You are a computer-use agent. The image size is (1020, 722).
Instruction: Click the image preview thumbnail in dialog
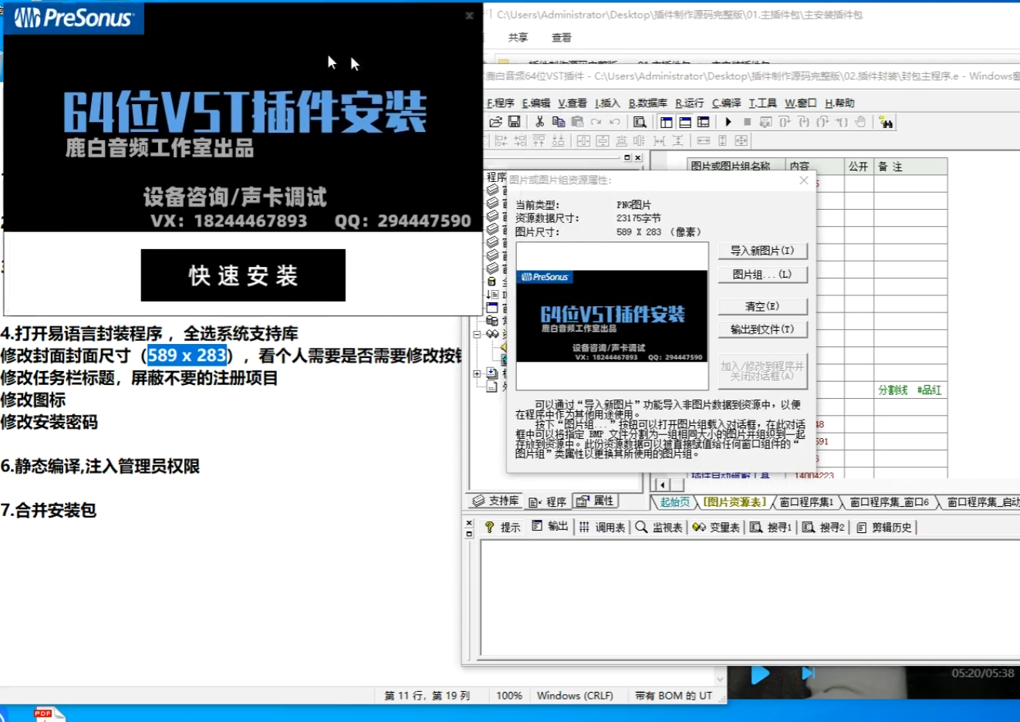[612, 315]
